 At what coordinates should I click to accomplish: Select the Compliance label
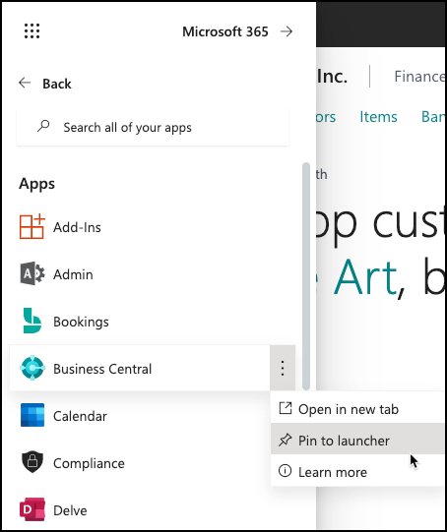click(x=89, y=463)
